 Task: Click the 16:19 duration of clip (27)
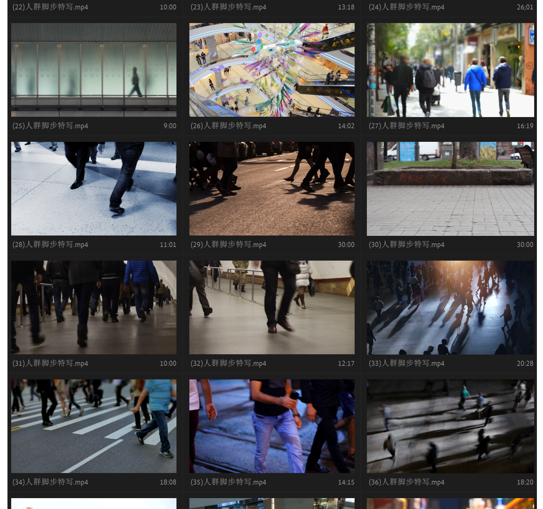coord(525,126)
